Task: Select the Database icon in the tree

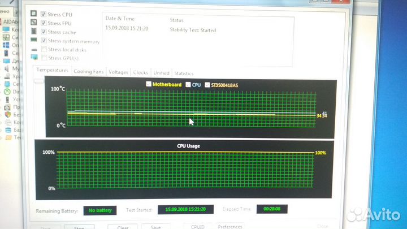Action: click(8, 130)
